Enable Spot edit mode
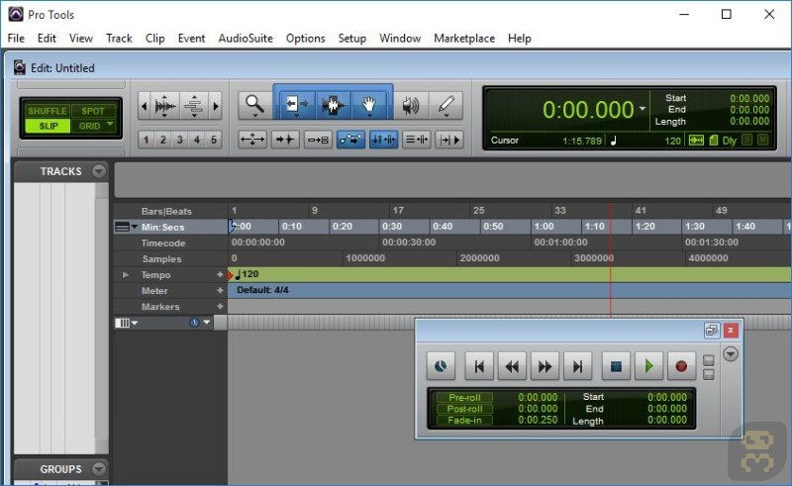 click(x=93, y=111)
